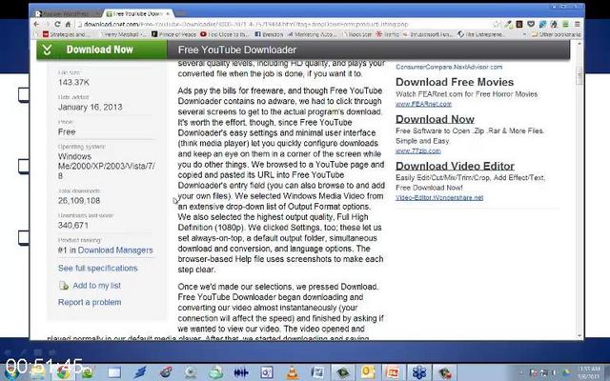Close the Free YouTube Down... tab
The width and height of the screenshot is (610, 381).
coord(168,13)
